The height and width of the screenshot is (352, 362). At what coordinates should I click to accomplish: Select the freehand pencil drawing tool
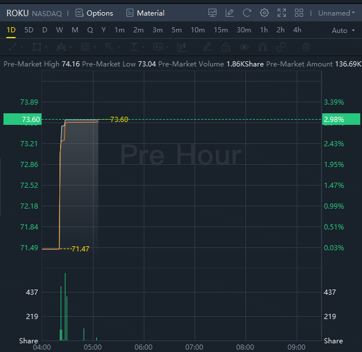(207, 47)
